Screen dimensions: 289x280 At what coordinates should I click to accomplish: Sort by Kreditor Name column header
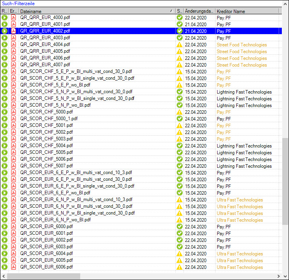(246, 11)
